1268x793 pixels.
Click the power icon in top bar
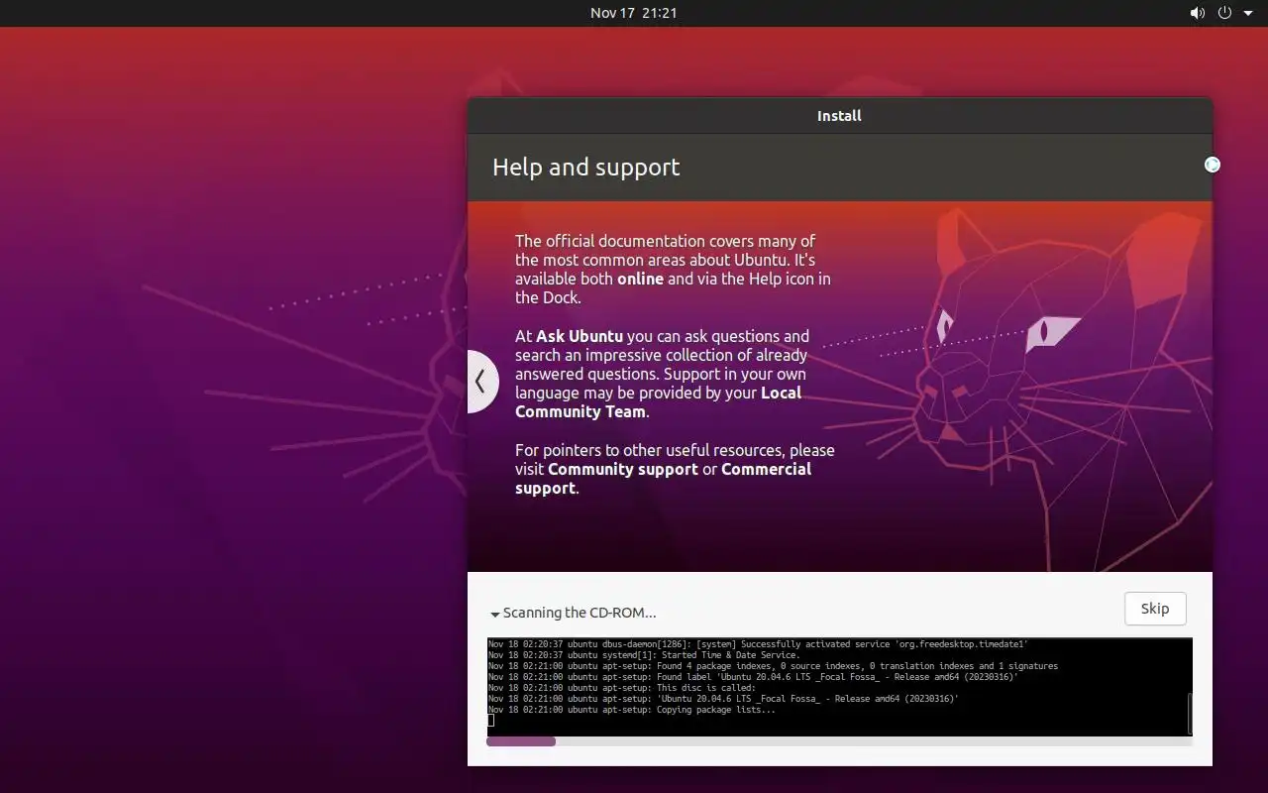(x=1224, y=13)
